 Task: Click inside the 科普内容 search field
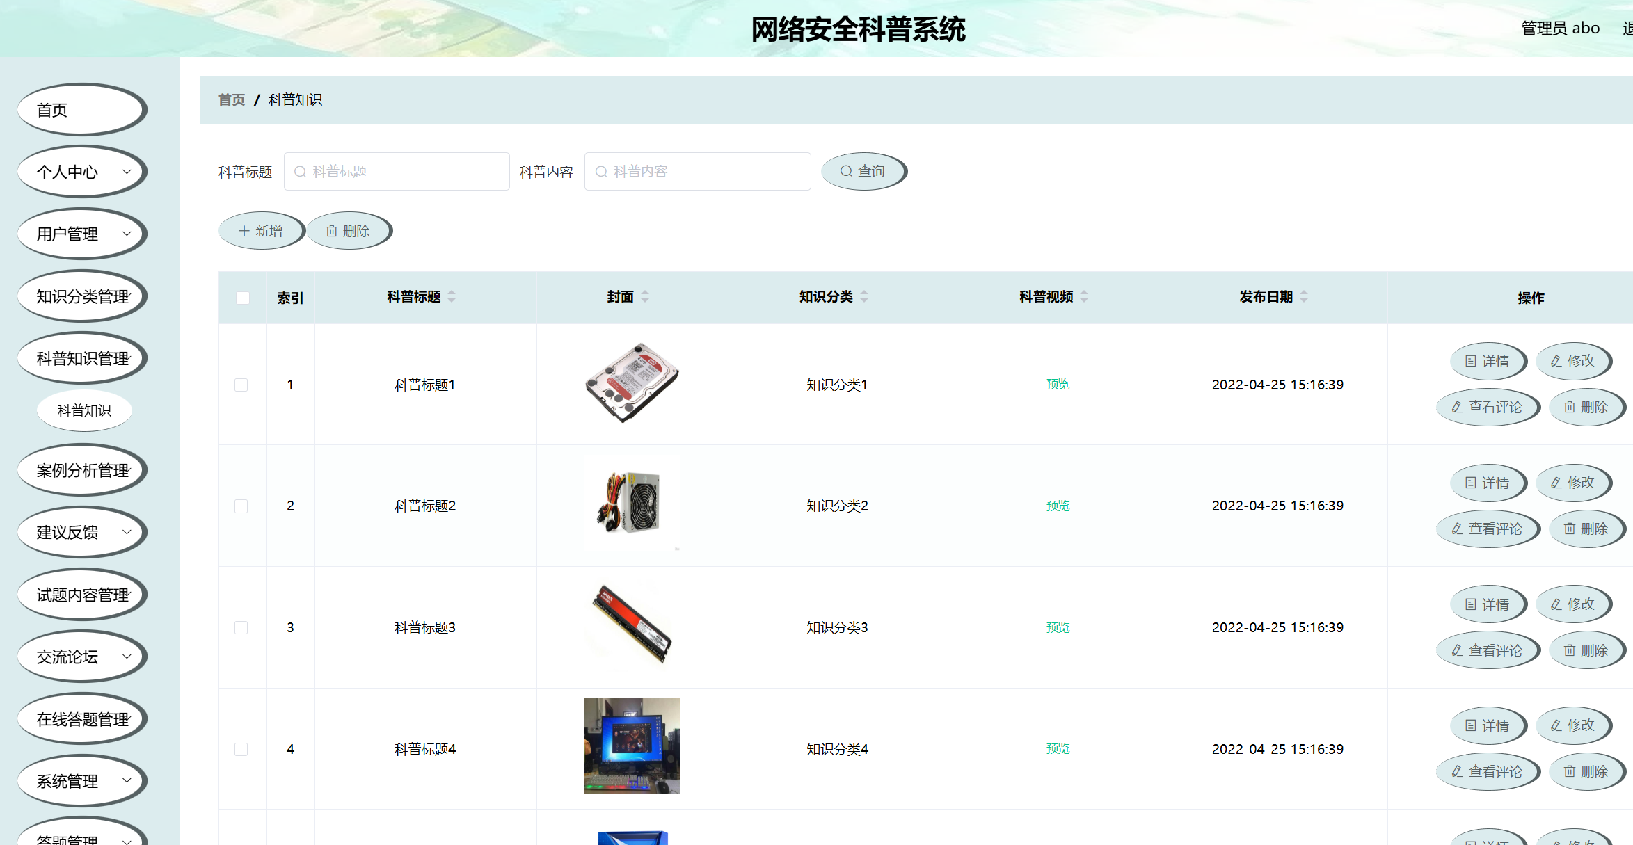tap(696, 171)
